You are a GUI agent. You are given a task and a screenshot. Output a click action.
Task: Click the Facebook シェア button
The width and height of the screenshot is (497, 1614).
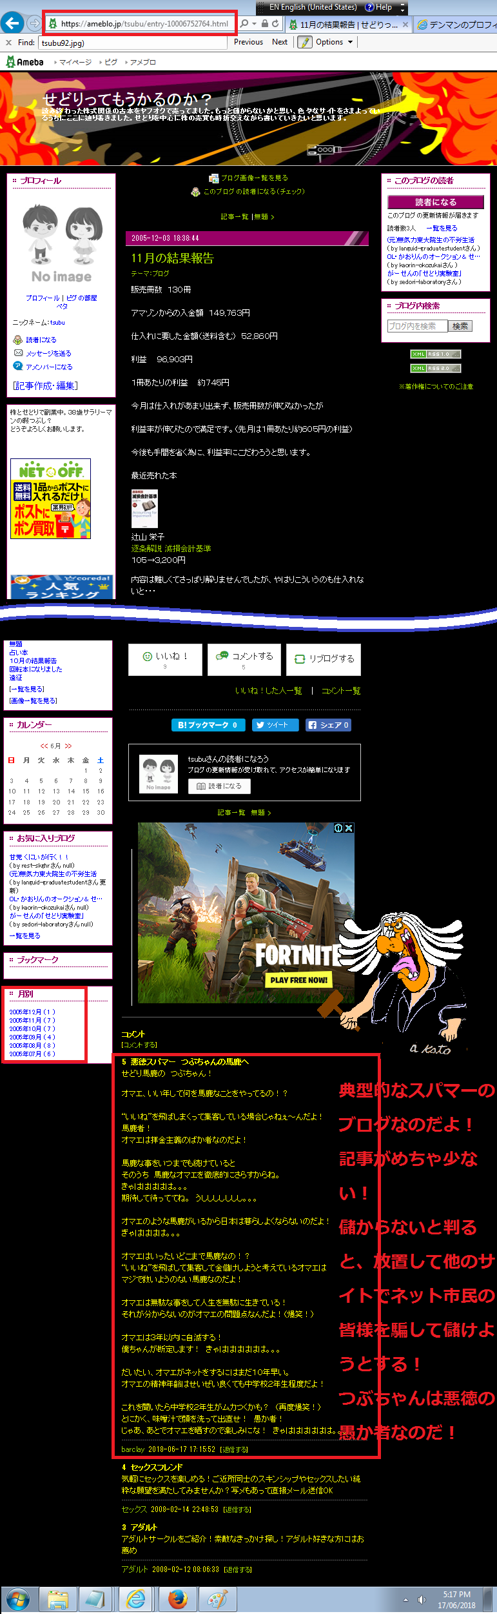pos(329,725)
